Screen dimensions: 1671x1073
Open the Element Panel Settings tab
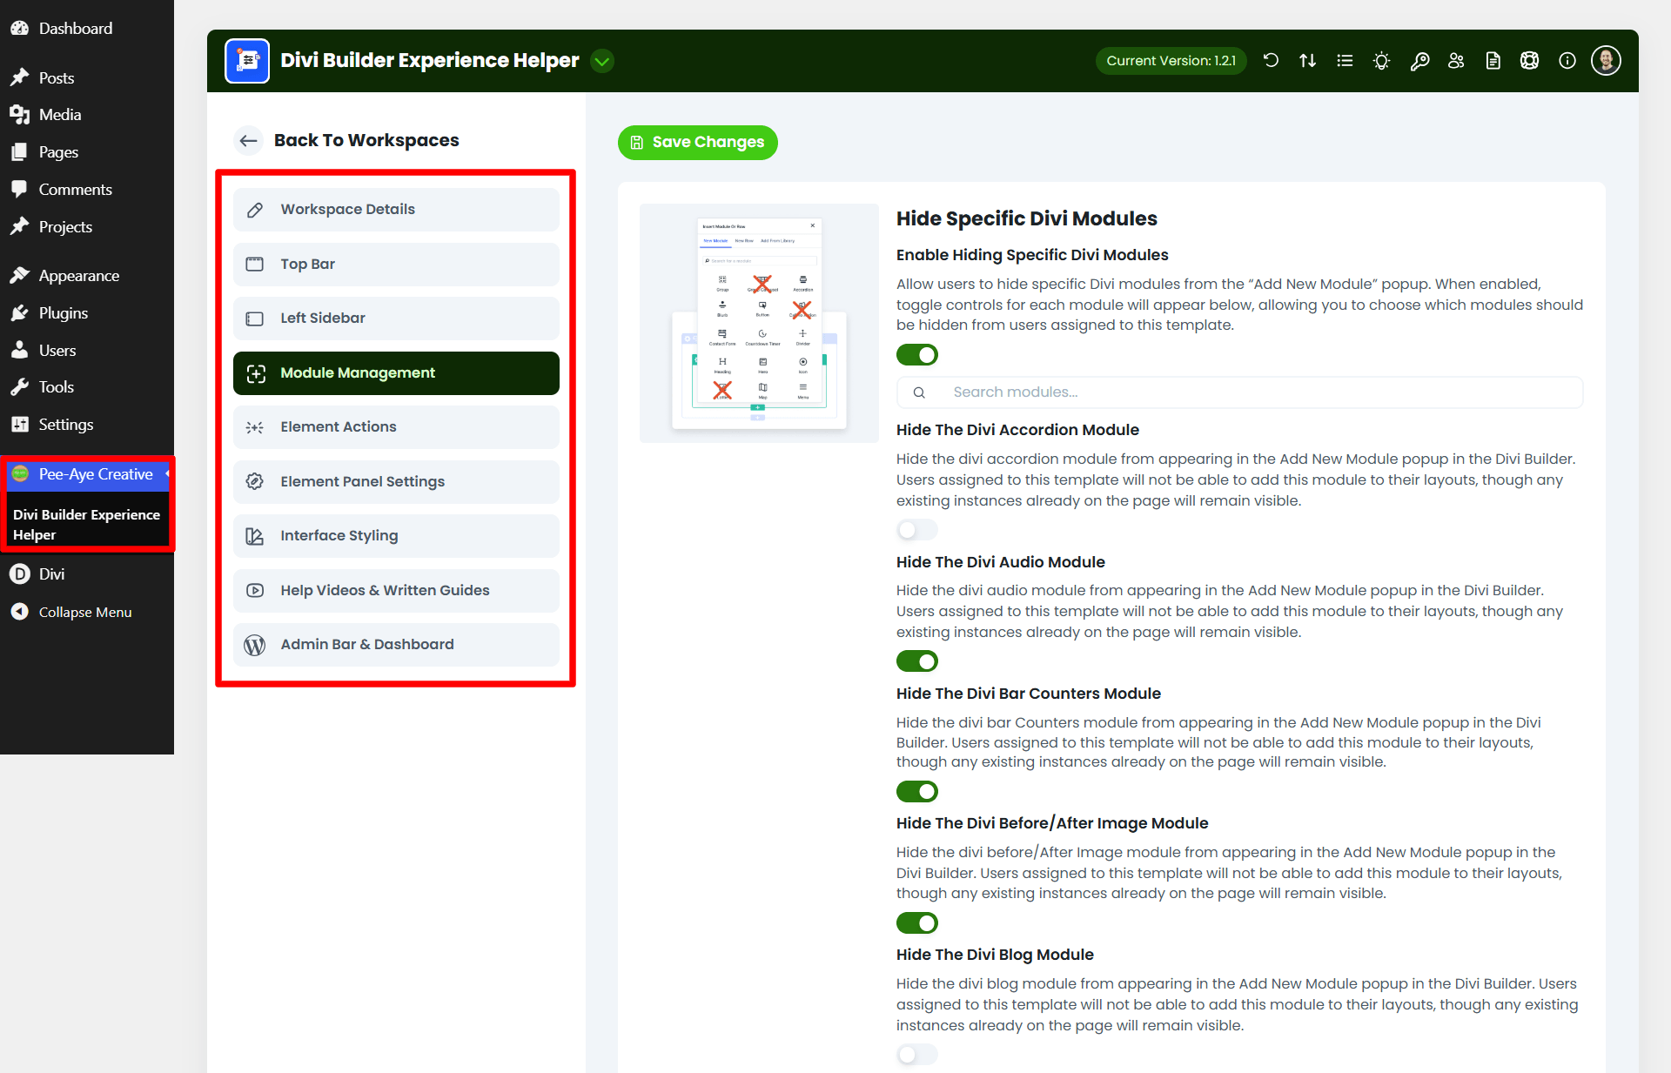(x=396, y=481)
